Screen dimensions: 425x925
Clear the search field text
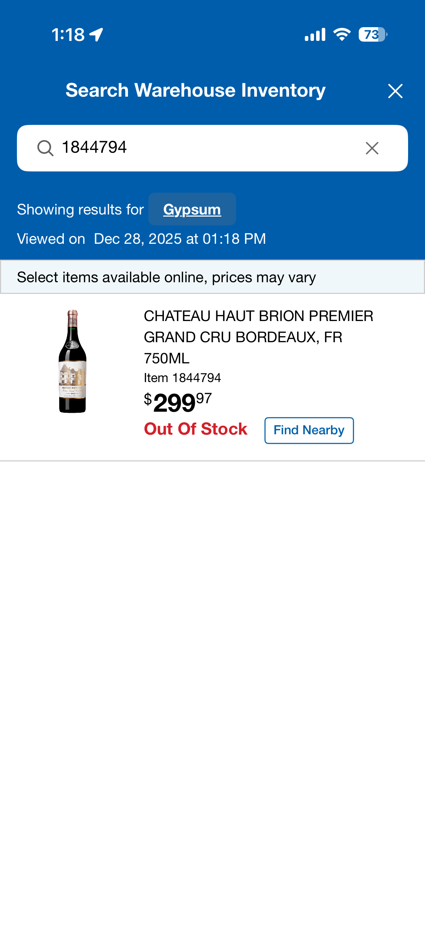[x=372, y=148]
